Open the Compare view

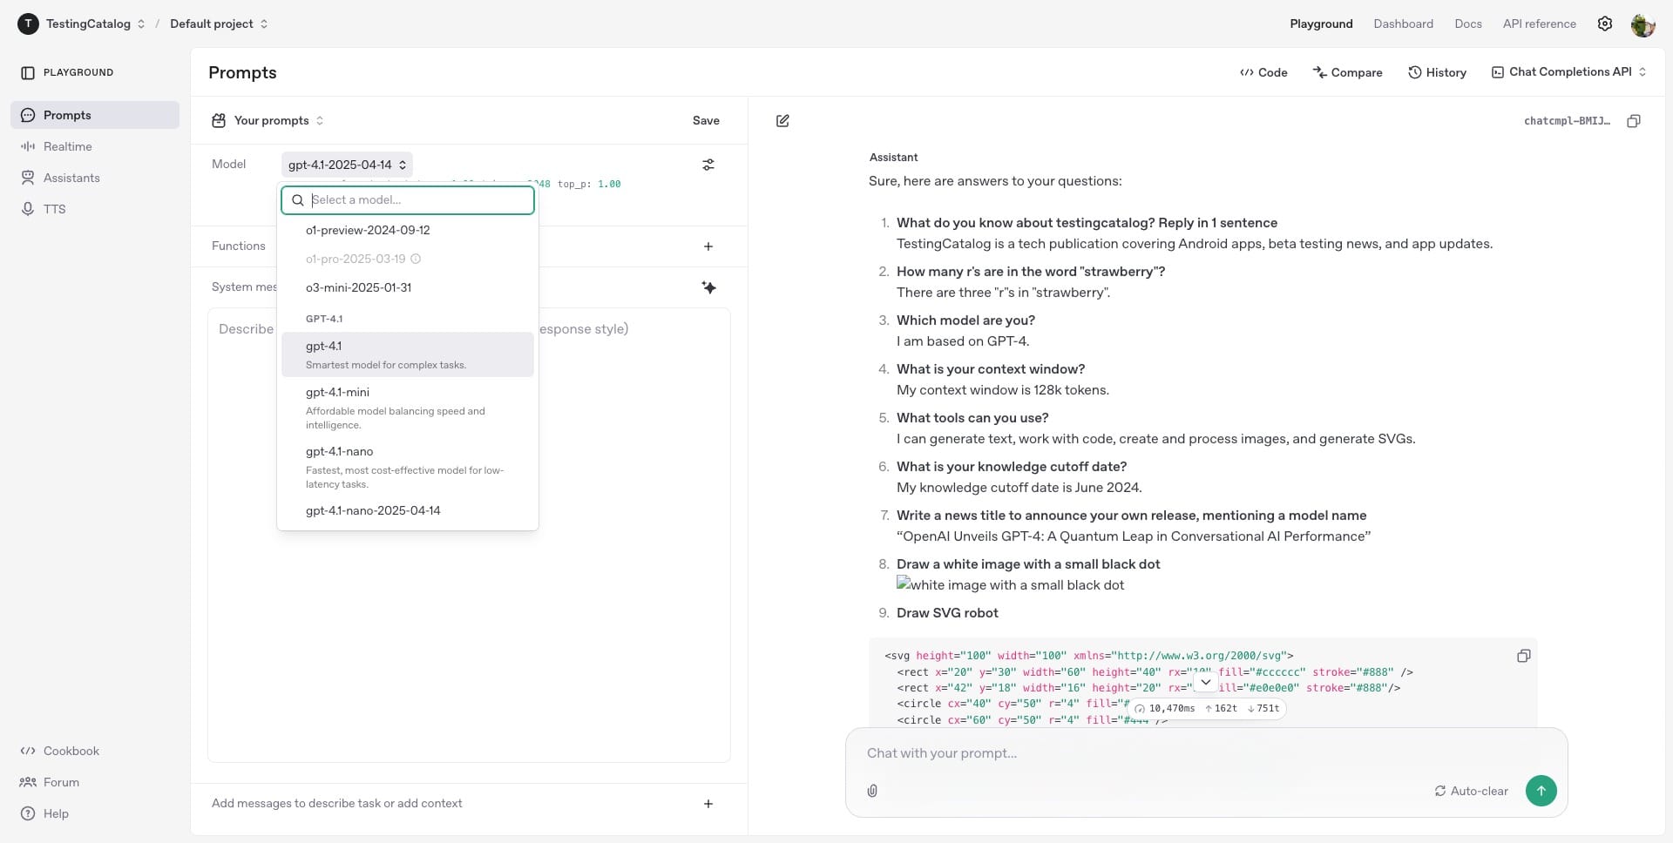(1347, 72)
